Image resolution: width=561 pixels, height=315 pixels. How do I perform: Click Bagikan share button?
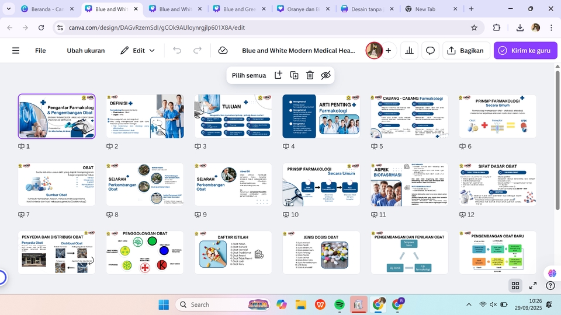pos(466,51)
